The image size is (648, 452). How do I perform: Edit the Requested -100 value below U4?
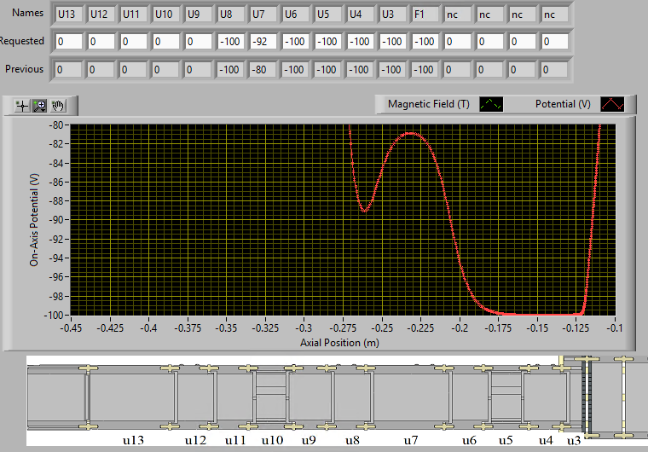click(x=361, y=41)
